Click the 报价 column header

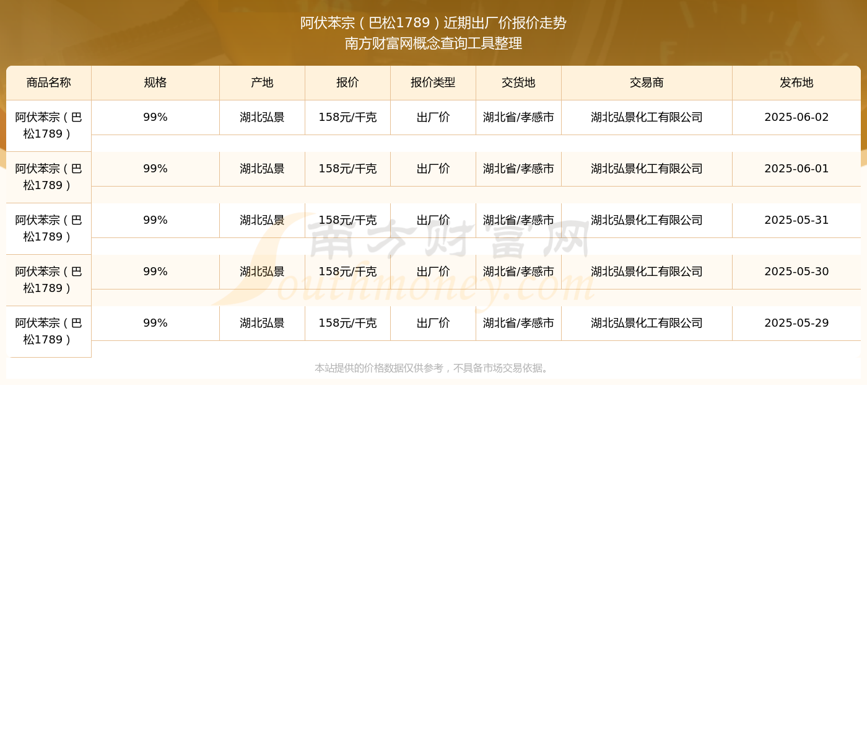click(347, 82)
